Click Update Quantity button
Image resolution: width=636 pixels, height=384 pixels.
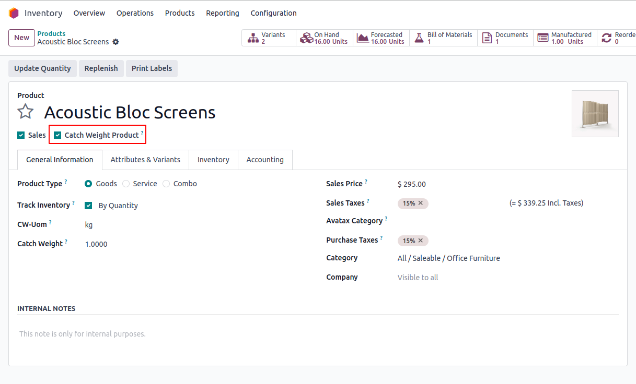click(x=42, y=68)
